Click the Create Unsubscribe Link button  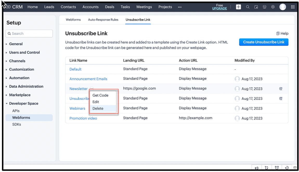264,42
